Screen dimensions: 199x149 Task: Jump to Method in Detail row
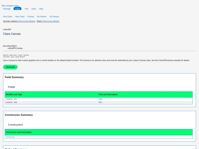point(56,21)
